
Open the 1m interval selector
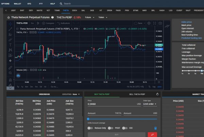(x=32, y=23)
